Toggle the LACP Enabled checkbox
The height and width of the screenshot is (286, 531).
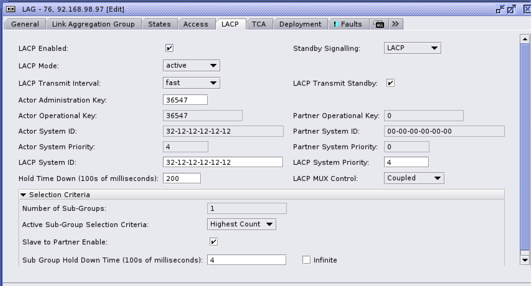point(169,49)
